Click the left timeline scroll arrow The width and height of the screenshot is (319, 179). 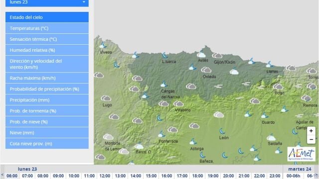(2, 175)
